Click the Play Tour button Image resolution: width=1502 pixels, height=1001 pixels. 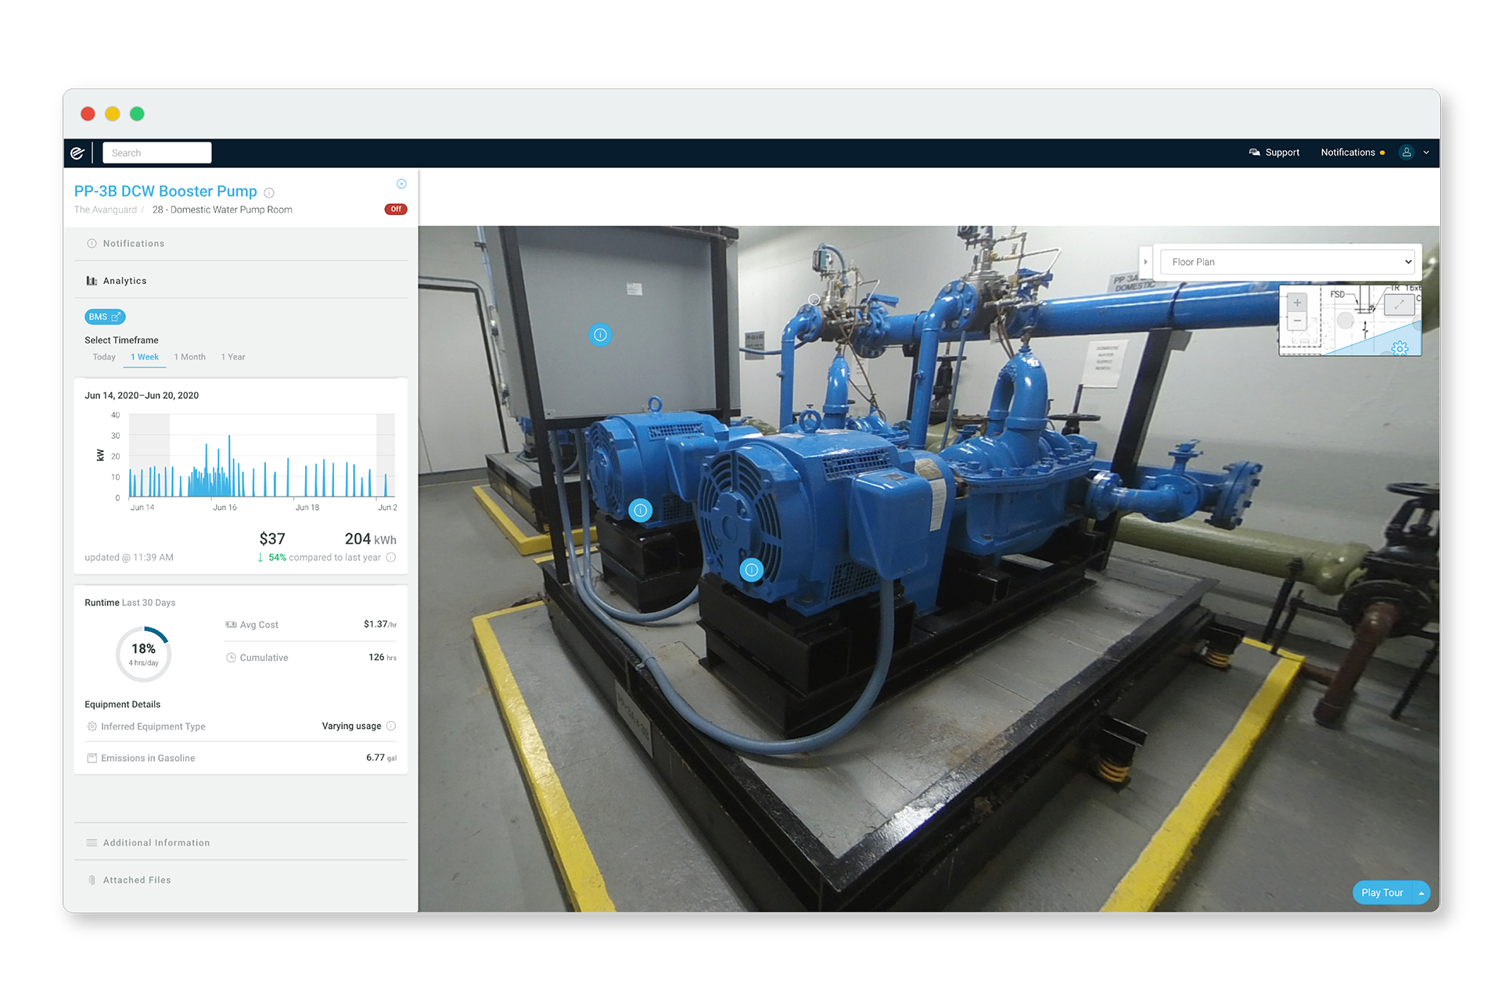(1382, 893)
